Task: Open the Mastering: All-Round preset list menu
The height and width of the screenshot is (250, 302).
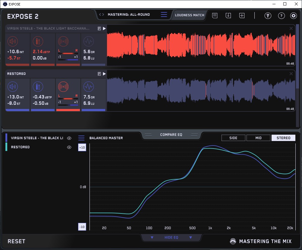Action: pyautogui.click(x=164, y=15)
